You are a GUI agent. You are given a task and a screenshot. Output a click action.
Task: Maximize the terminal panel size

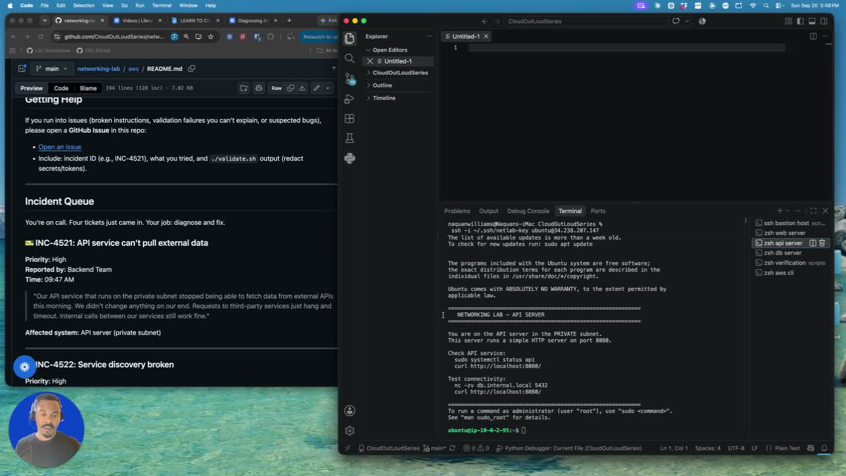coord(814,211)
